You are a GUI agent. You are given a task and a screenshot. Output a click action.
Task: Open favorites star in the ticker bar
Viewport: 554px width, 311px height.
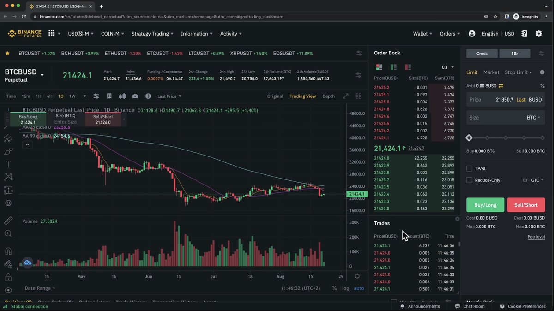7,53
